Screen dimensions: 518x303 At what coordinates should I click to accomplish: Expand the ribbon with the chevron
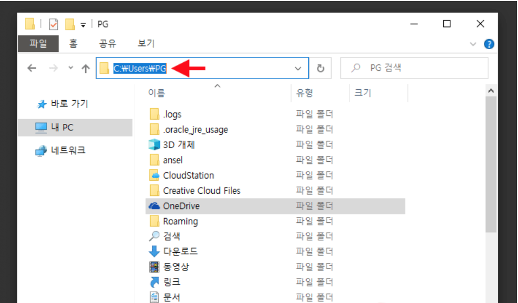coord(473,44)
